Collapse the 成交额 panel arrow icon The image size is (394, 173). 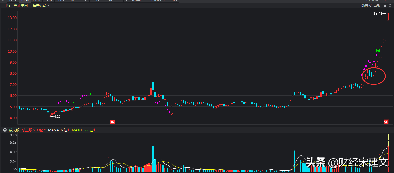point(5,130)
